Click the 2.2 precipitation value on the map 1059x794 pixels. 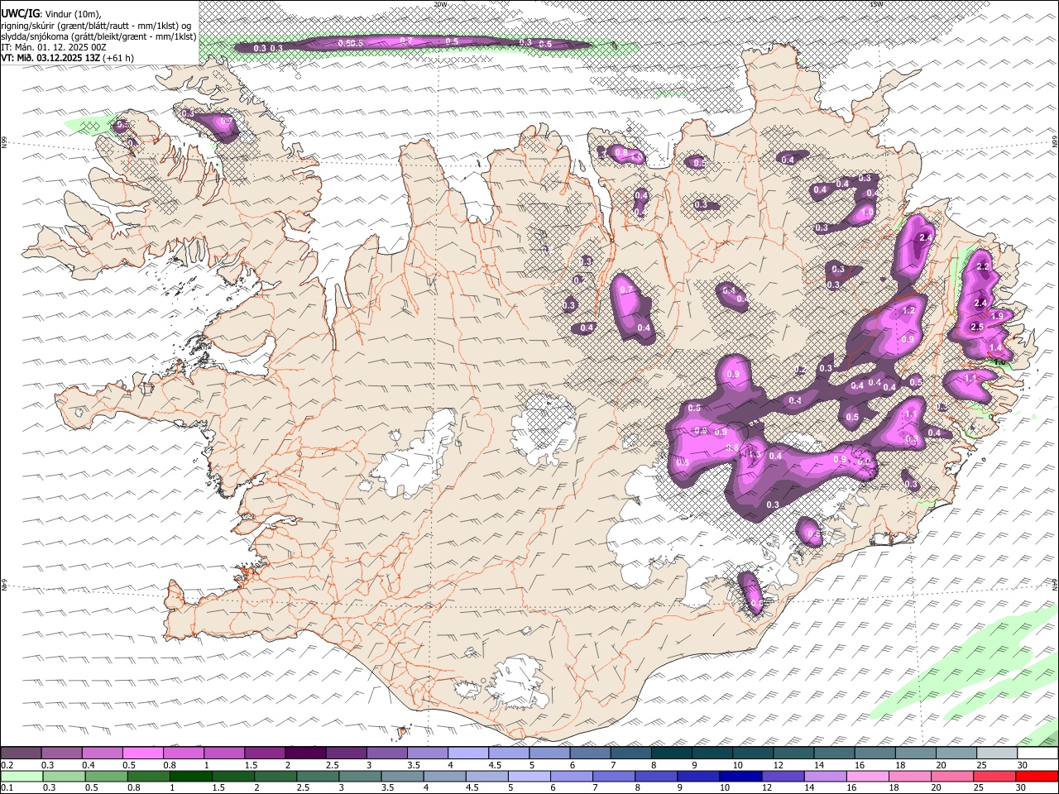click(x=983, y=266)
